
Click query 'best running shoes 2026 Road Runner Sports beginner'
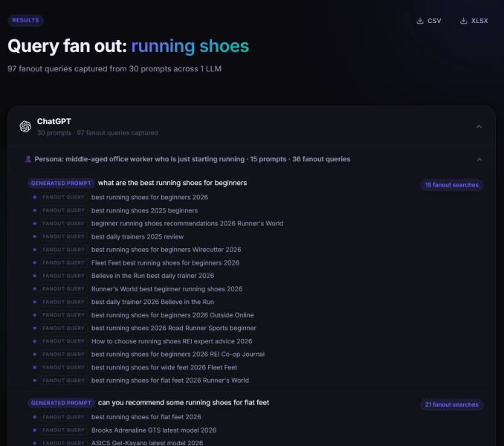click(173, 328)
